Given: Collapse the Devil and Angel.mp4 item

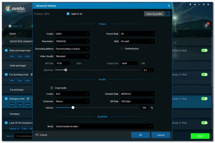Looking at the screenshot, I should pyautogui.click(x=6, y=50).
